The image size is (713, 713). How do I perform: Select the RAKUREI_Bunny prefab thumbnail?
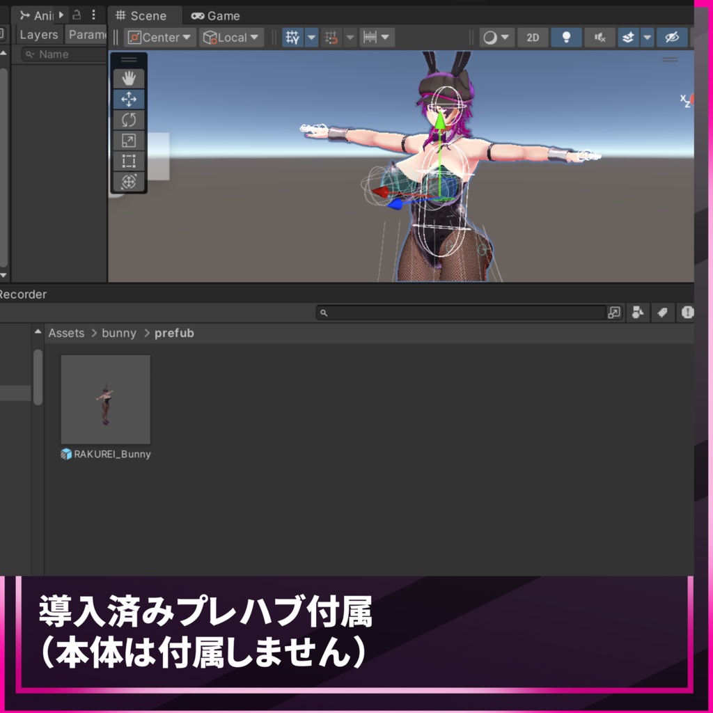point(105,399)
